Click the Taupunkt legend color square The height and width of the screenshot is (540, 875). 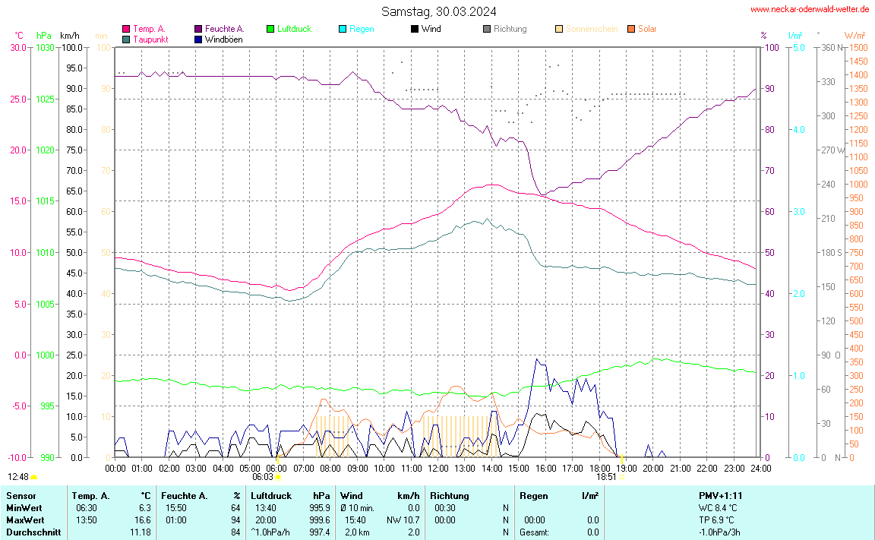(126, 39)
